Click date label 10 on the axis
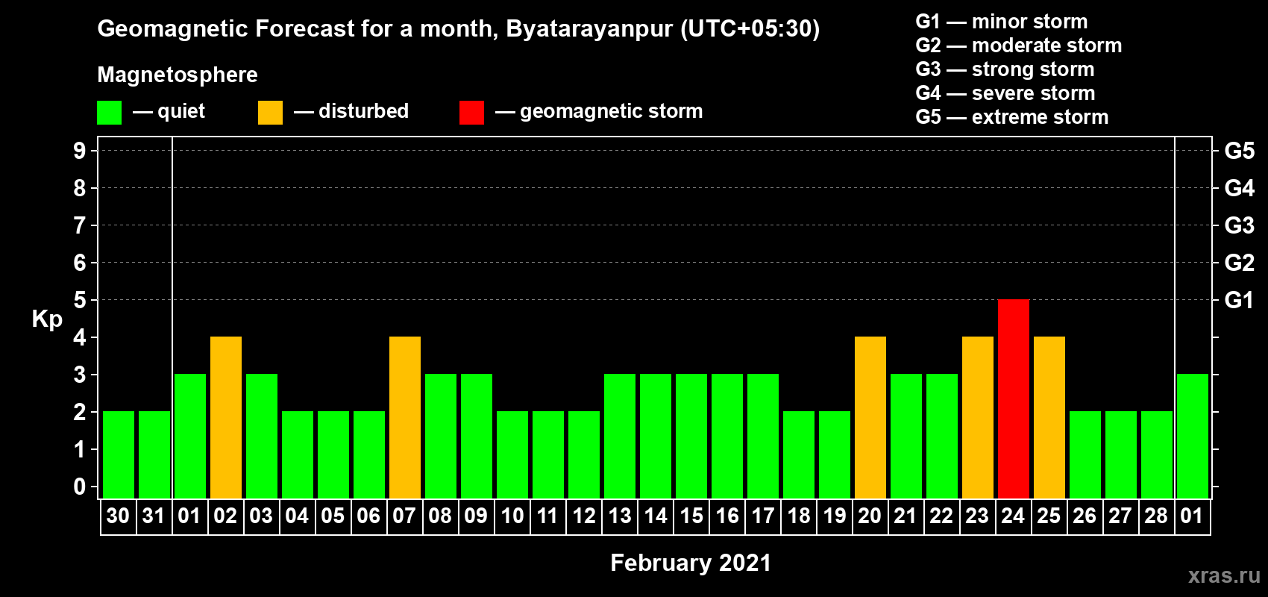The image size is (1268, 597). 512,516
